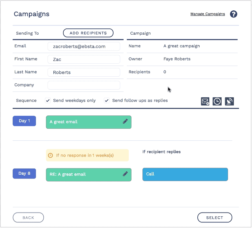Click the Email input field
Screen dimensions: 252x228
tap(84, 46)
